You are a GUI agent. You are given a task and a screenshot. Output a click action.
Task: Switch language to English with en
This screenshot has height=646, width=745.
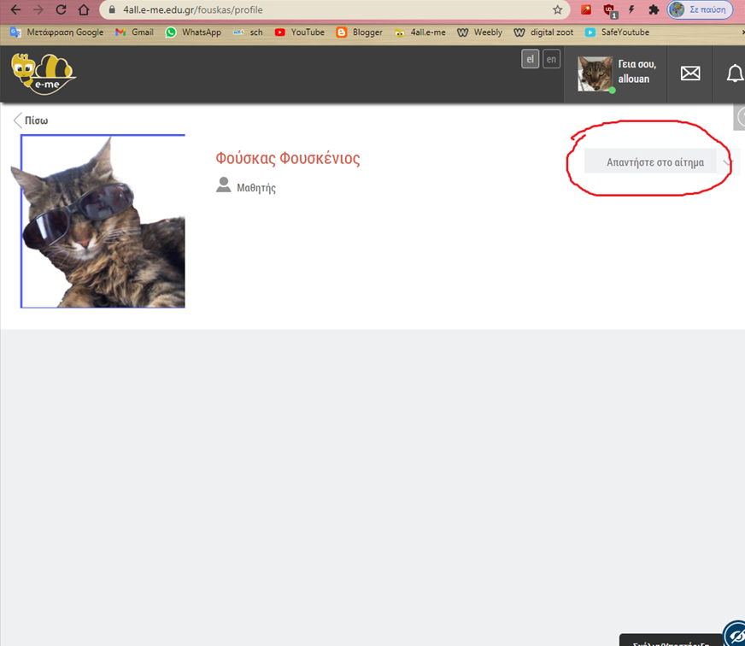[551, 60]
